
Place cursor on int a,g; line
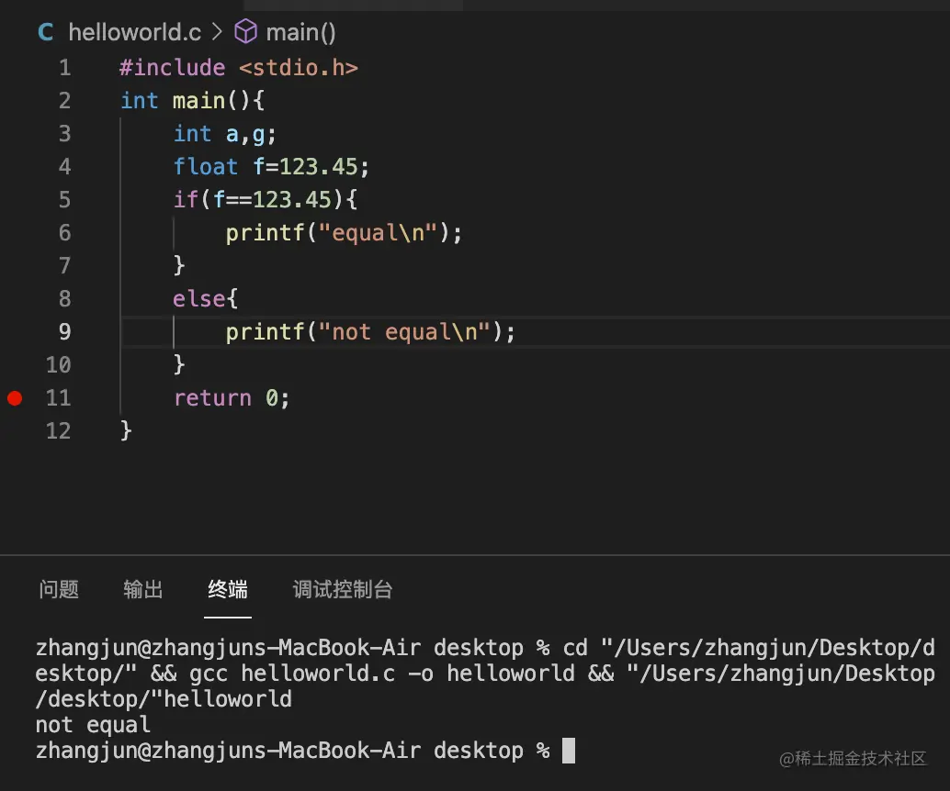pyautogui.click(x=225, y=134)
